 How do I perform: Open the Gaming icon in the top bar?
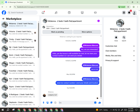[x=95, y=13]
